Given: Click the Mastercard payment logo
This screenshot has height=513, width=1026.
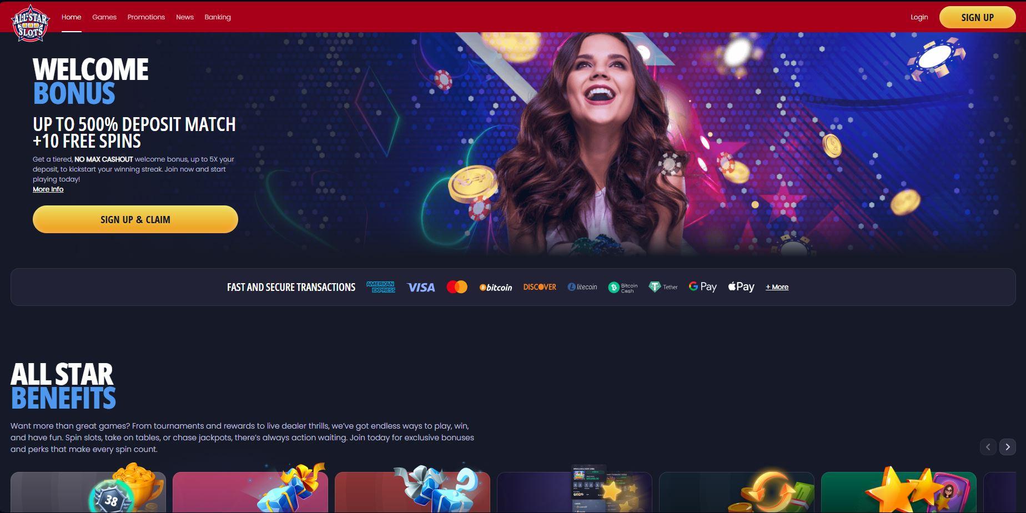Looking at the screenshot, I should [457, 287].
